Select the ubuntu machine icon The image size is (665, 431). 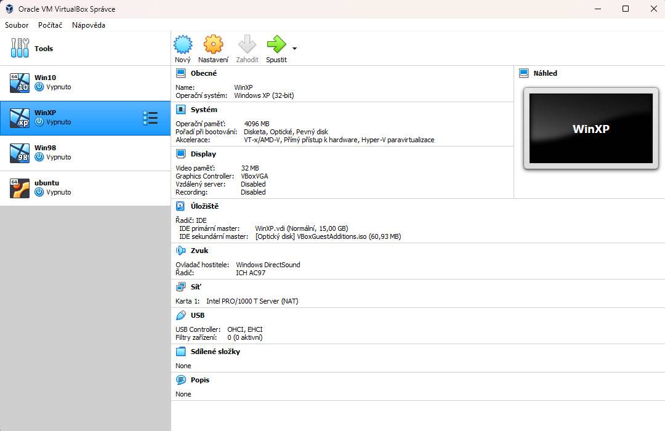tap(20, 188)
